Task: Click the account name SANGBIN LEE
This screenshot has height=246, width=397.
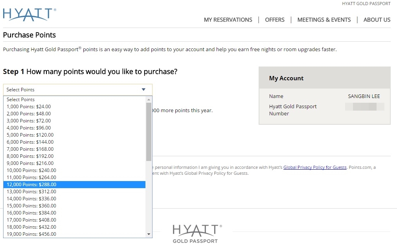Action: pos(364,96)
